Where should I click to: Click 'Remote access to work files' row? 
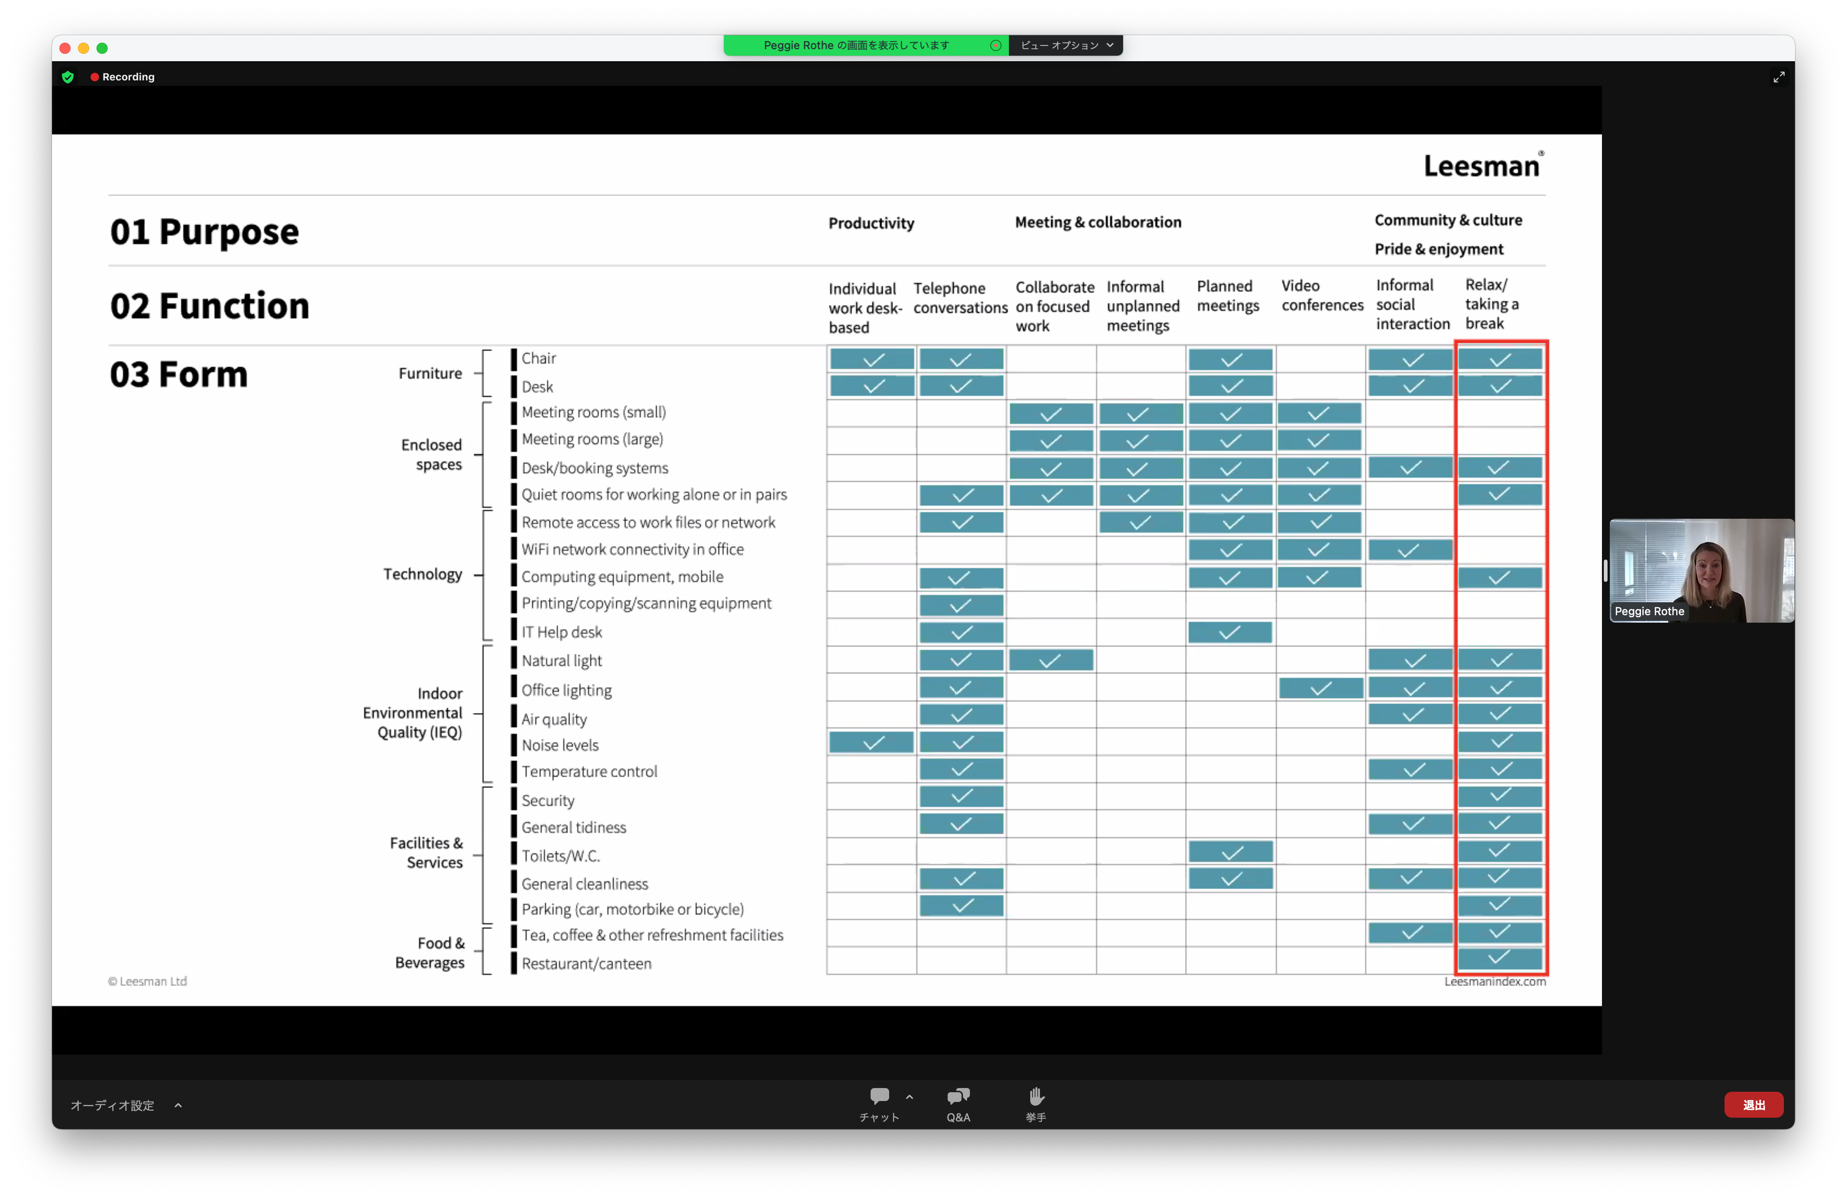(x=648, y=522)
